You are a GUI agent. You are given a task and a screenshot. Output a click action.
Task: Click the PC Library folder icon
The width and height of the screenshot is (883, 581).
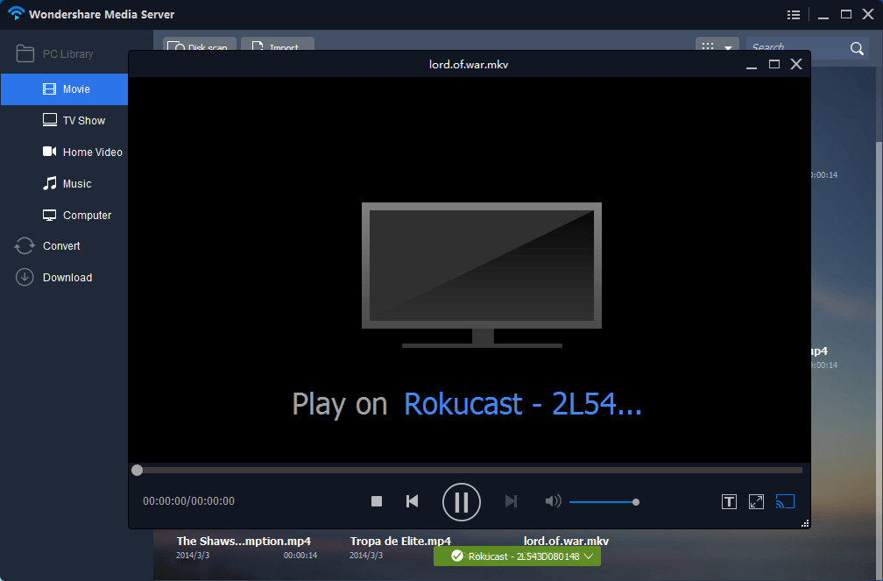(x=25, y=53)
